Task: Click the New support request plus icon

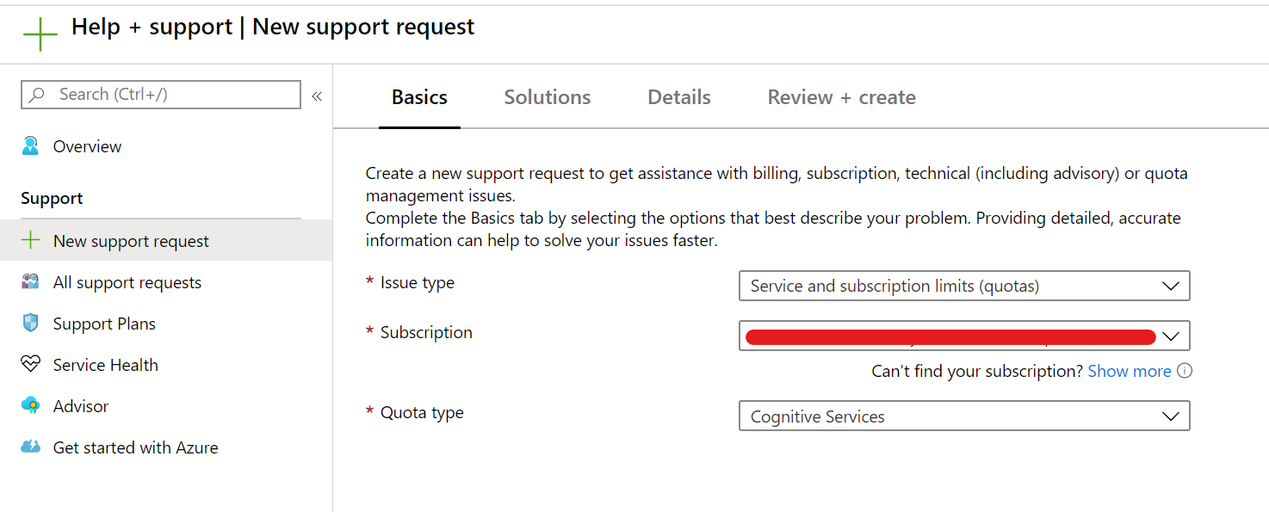Action: pos(31,240)
